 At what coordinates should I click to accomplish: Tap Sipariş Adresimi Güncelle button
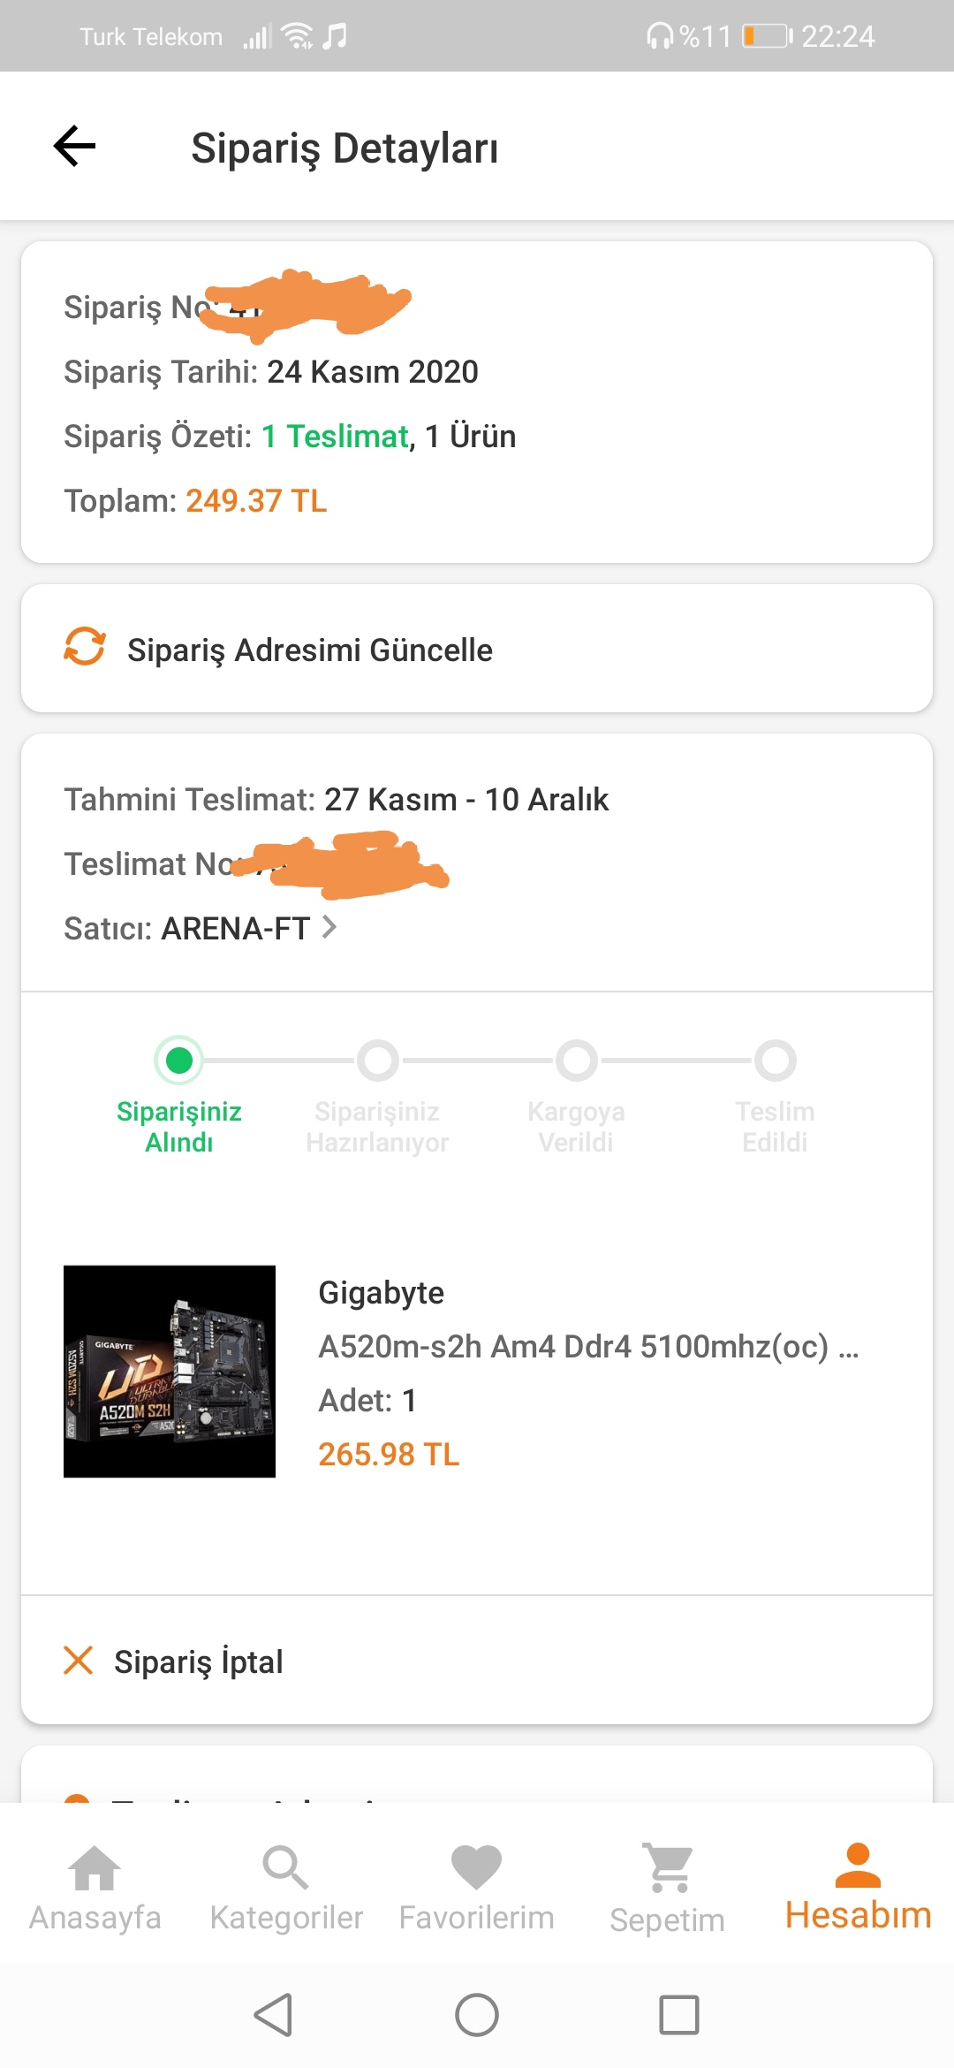[x=309, y=650]
